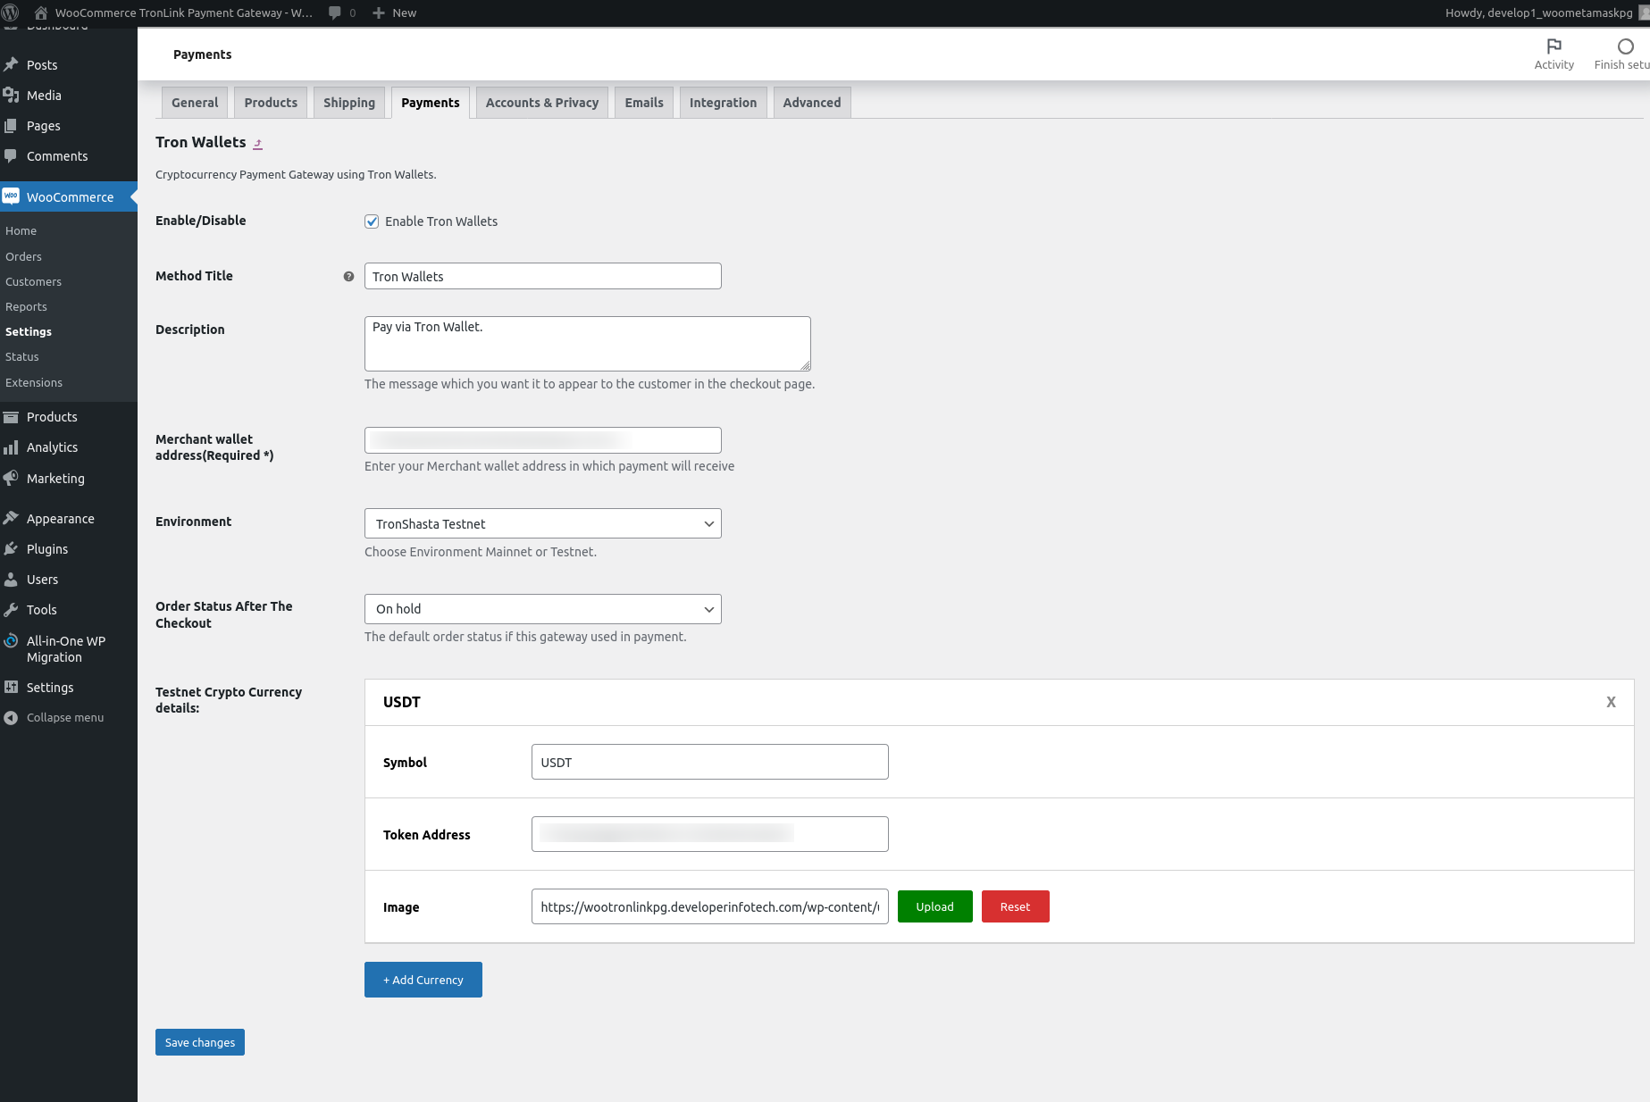
Task: Click the Token Address input field
Action: pyautogui.click(x=710, y=834)
